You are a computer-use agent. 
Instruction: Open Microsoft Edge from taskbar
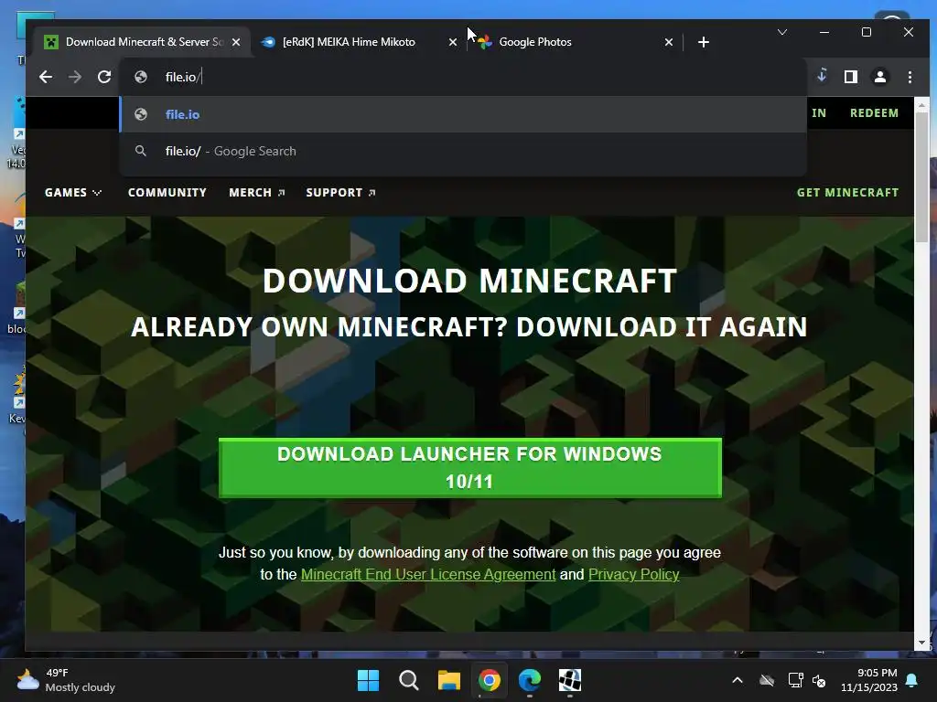[x=530, y=680]
